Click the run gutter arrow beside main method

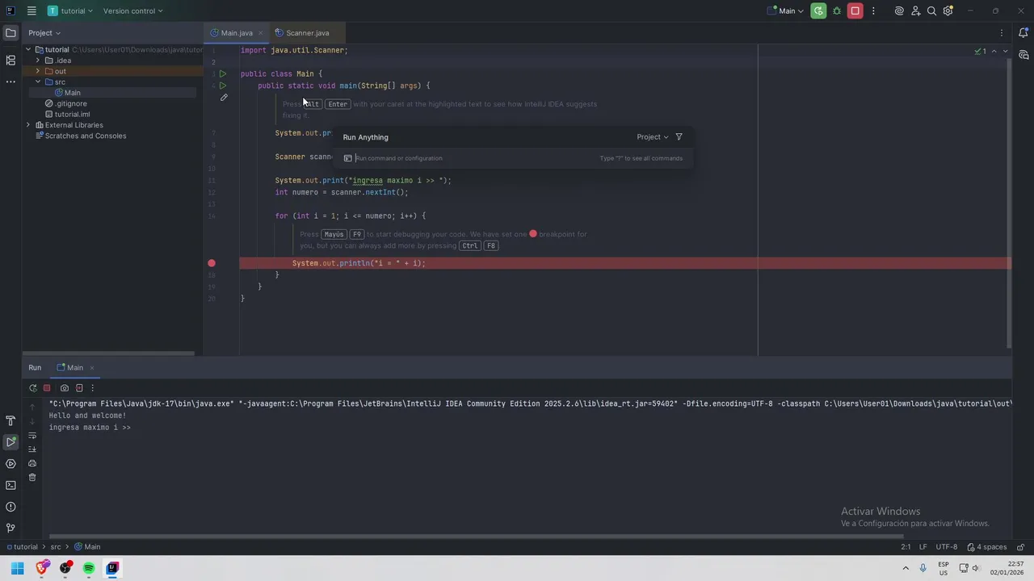pos(223,86)
